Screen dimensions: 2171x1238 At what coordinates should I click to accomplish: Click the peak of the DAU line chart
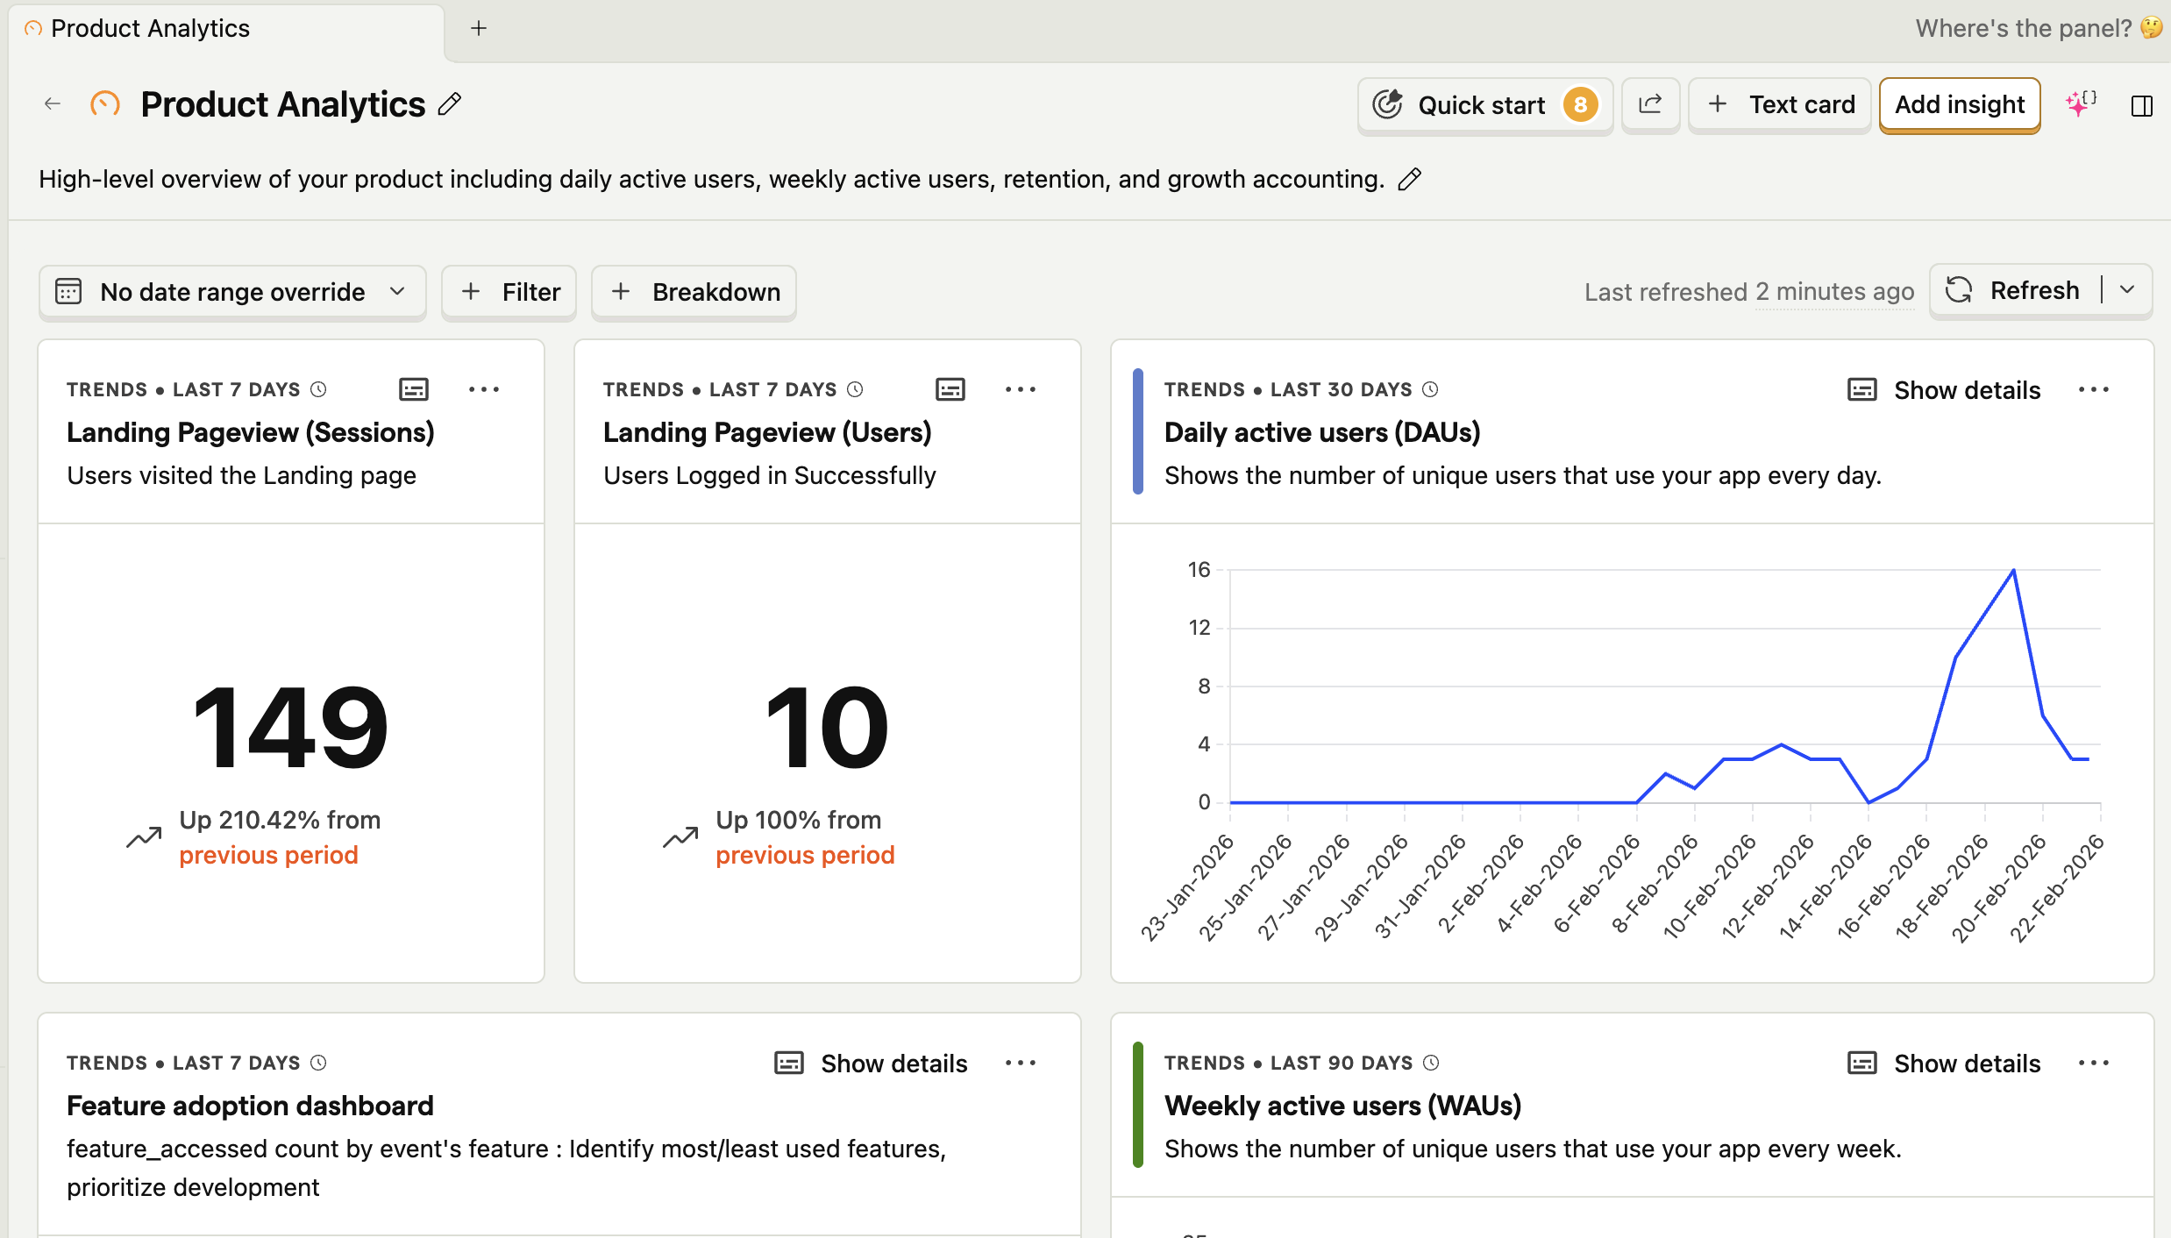pyautogui.click(x=2013, y=571)
